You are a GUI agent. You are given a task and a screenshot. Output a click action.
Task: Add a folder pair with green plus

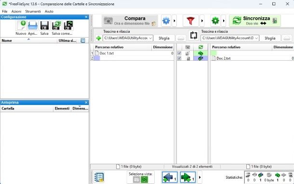(x=99, y=38)
